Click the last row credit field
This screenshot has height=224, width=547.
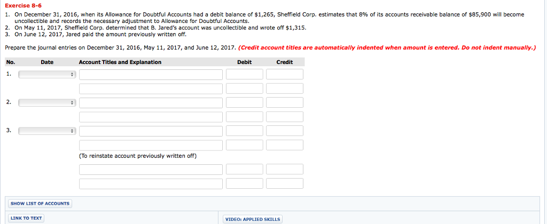[285, 183]
